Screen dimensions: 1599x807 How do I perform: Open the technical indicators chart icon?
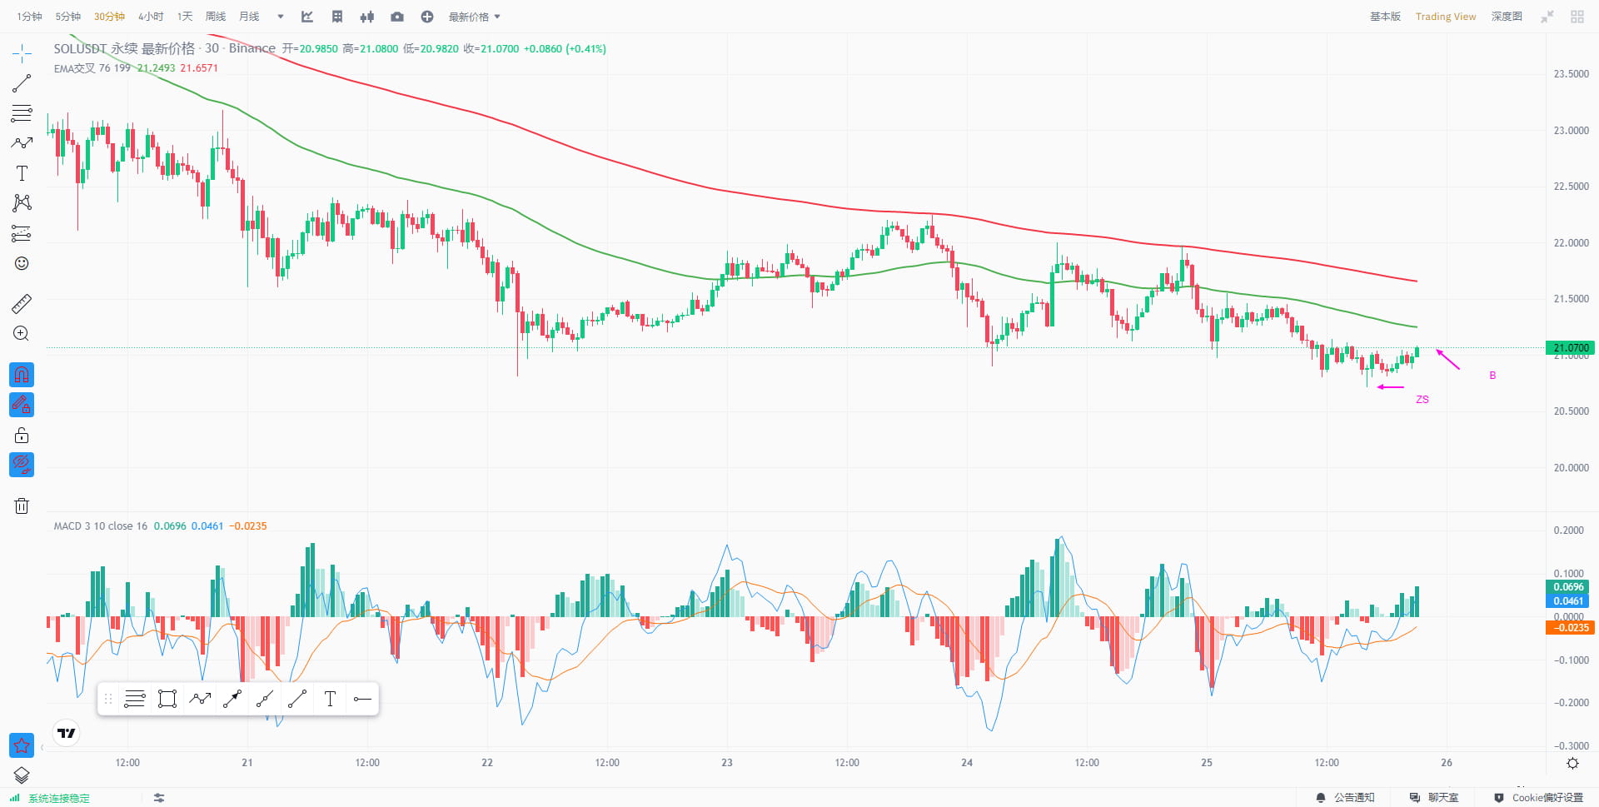(307, 17)
